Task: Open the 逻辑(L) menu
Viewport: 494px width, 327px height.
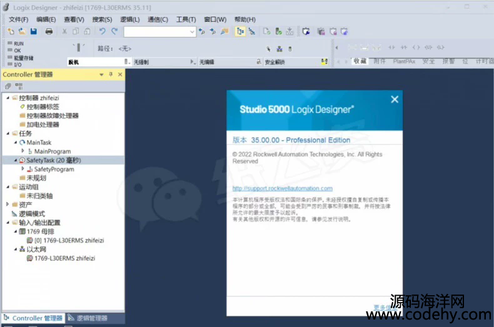Action: [130, 19]
